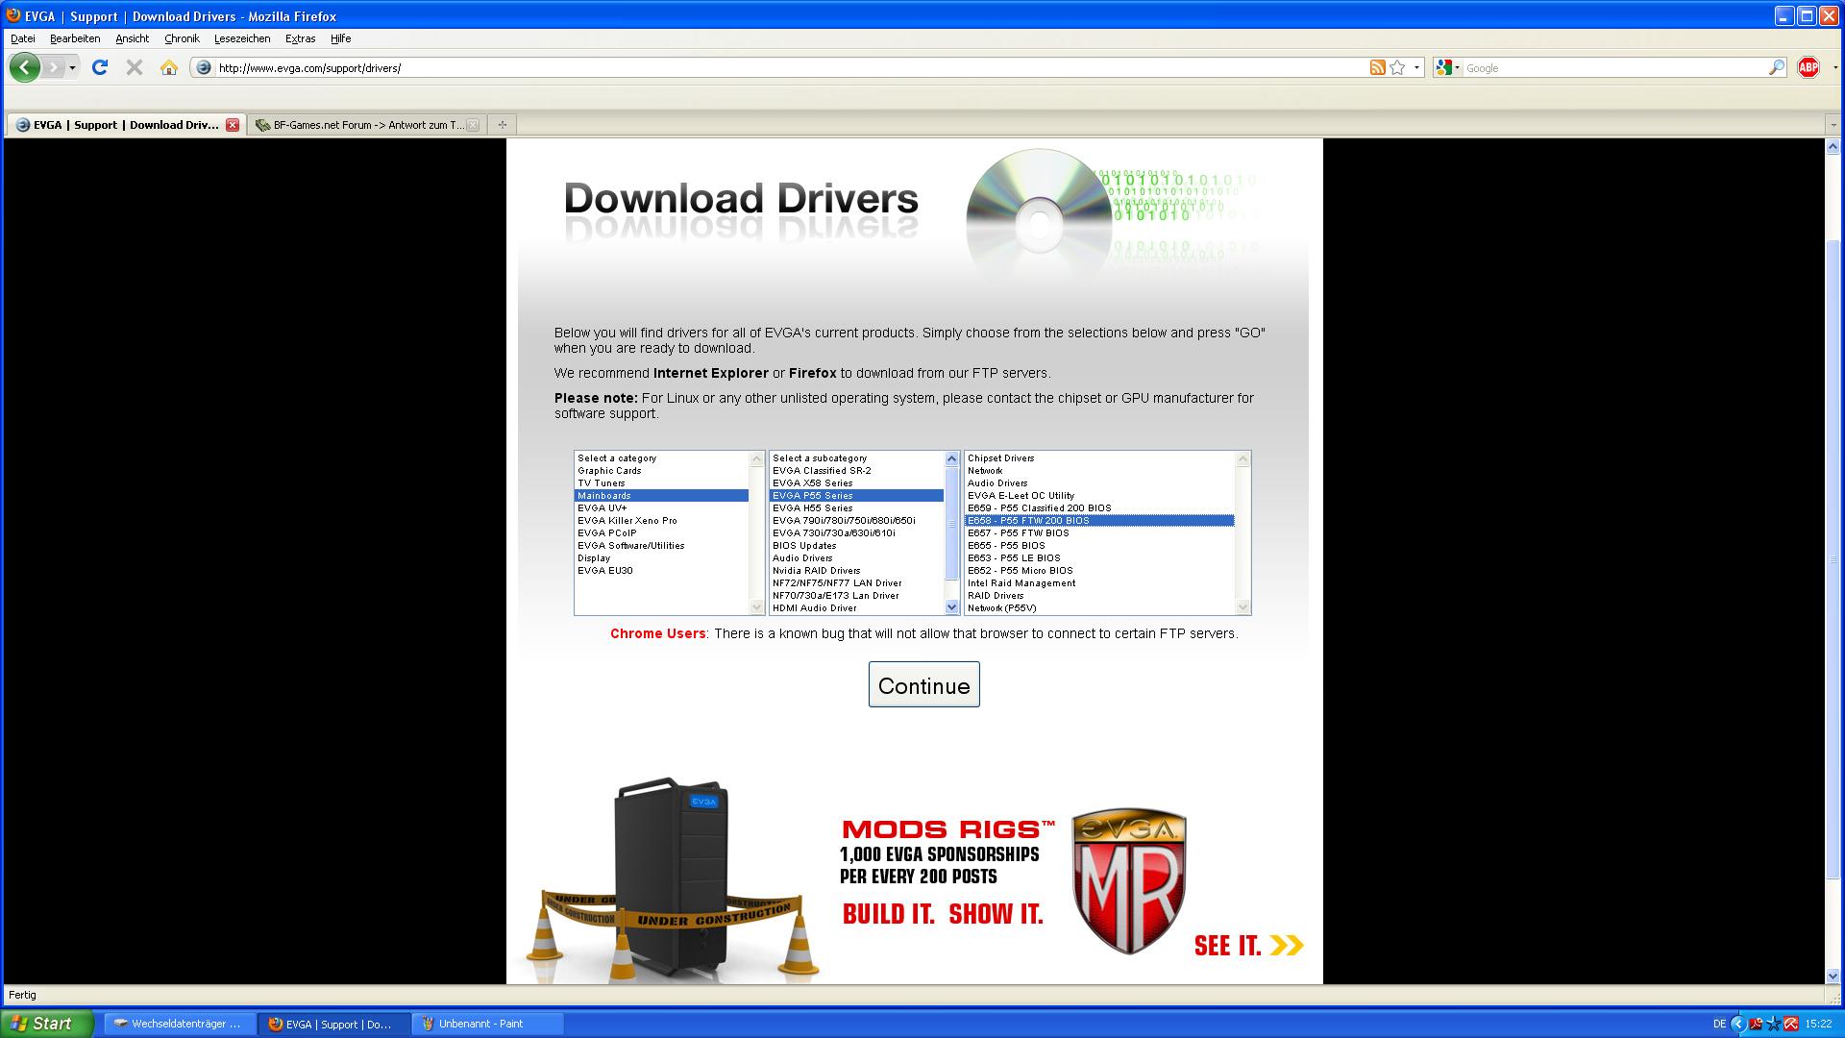The width and height of the screenshot is (1845, 1038).
Task: Click the Google search input field
Action: [x=1614, y=68]
